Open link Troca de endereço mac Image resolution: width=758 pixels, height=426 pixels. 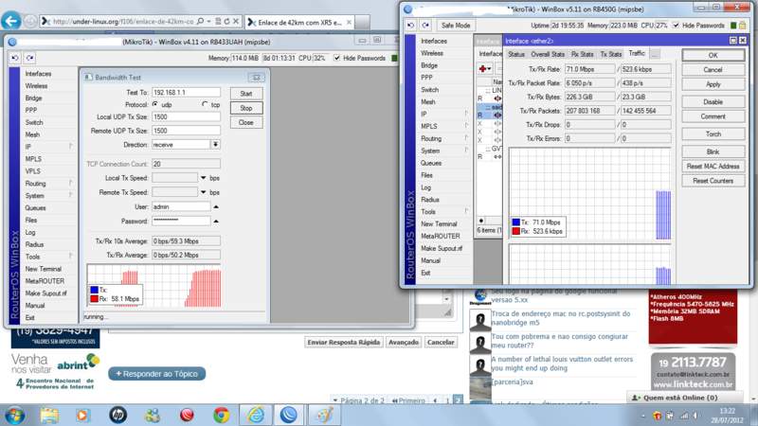pyautogui.click(x=561, y=318)
